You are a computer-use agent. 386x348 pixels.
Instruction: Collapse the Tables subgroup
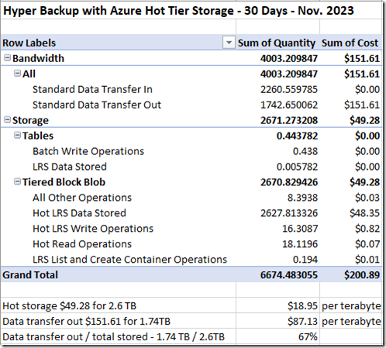click(x=17, y=135)
